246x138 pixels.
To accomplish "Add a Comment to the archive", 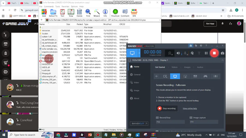I will [125, 13].
